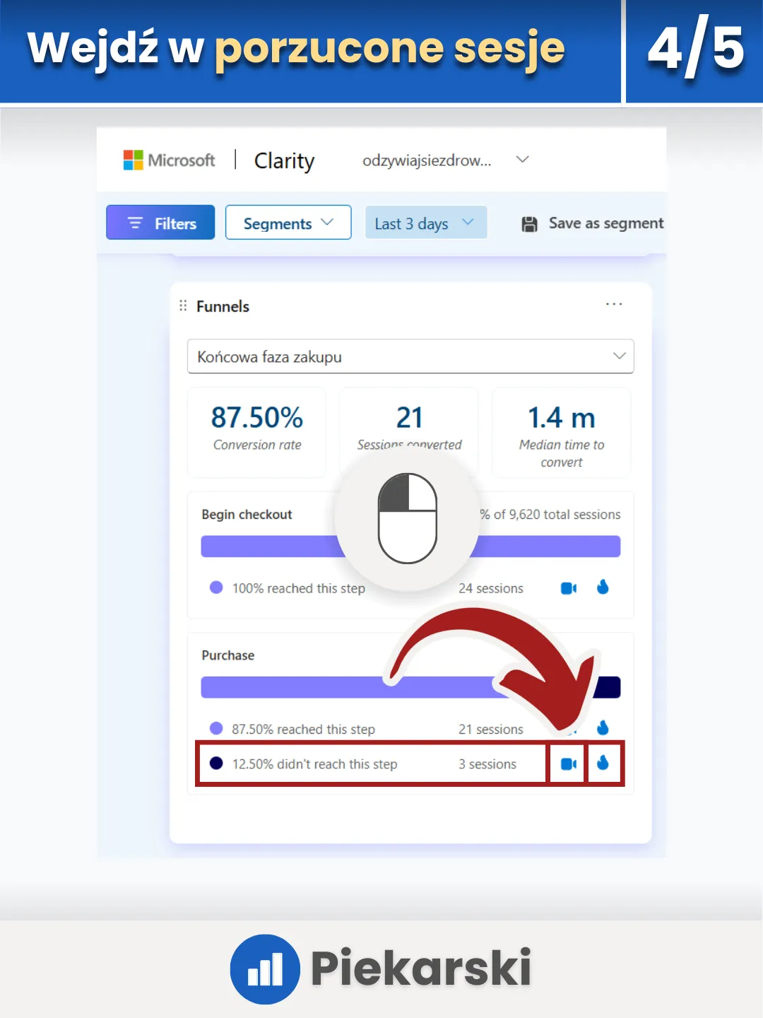Click the Microsoft logo

point(169,160)
